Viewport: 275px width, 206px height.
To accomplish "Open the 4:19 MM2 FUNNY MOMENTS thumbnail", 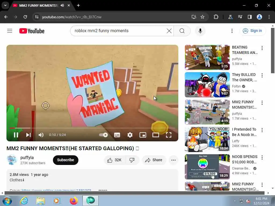I will pyautogui.click(x=207, y=112).
